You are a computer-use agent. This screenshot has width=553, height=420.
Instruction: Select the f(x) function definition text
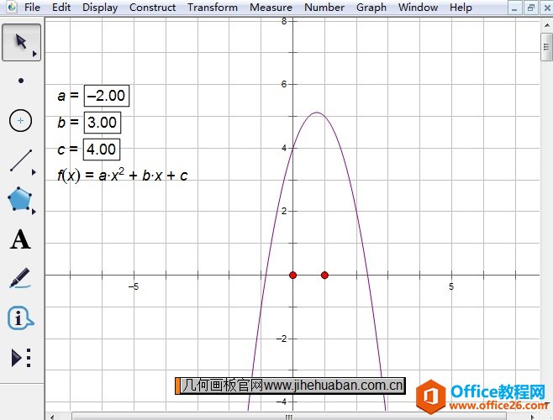pyautogui.click(x=123, y=175)
